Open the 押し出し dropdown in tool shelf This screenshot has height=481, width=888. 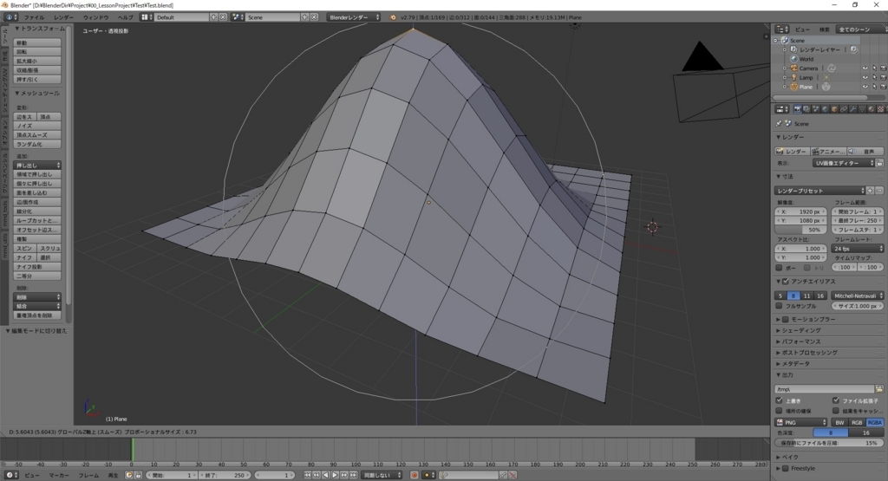(x=37, y=166)
